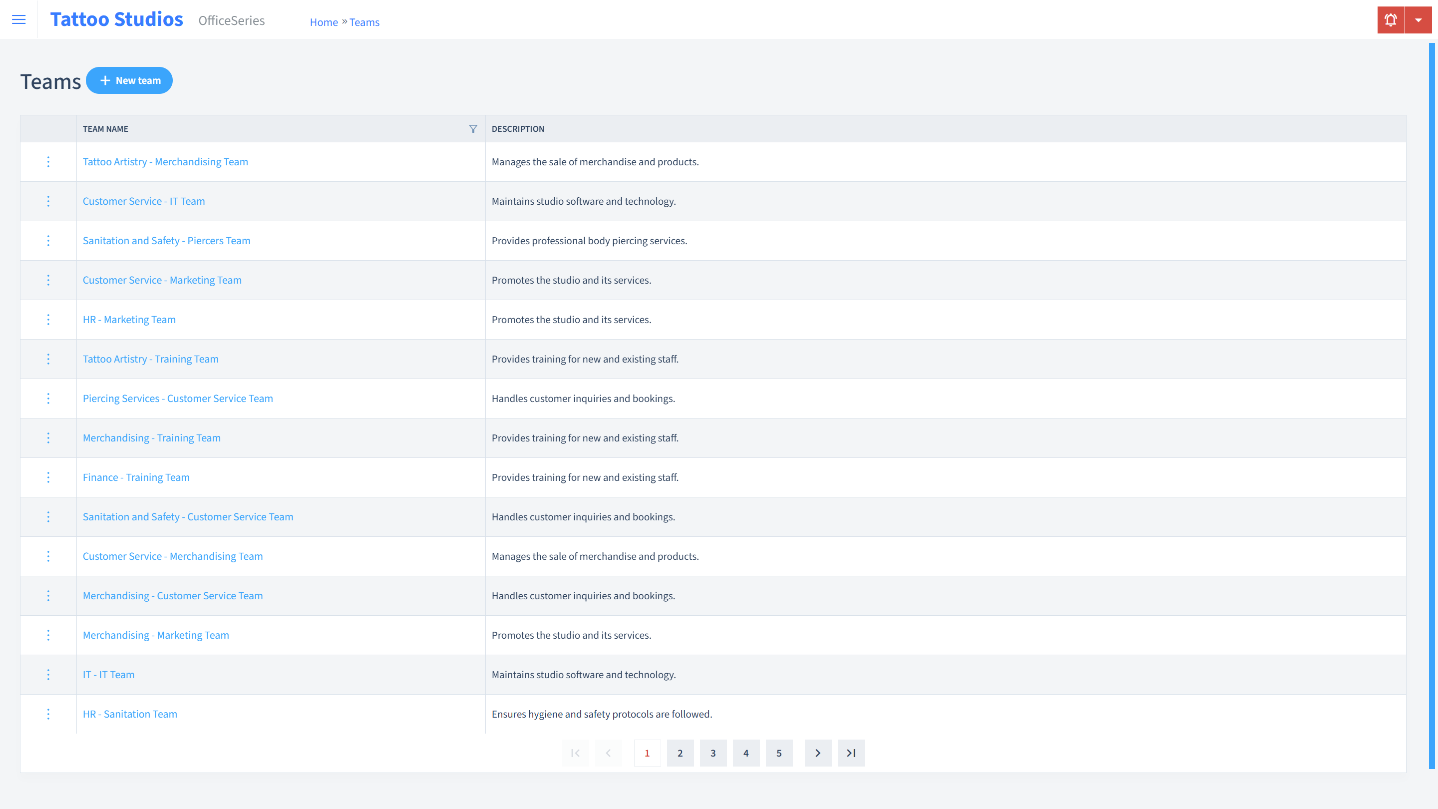Click the Home breadcrumb link
The width and height of the screenshot is (1438, 809).
pos(323,22)
